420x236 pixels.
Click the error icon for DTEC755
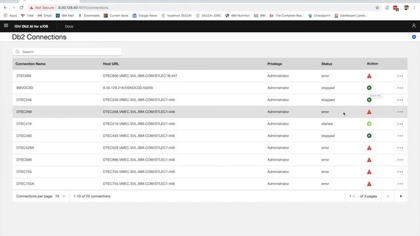369,172
